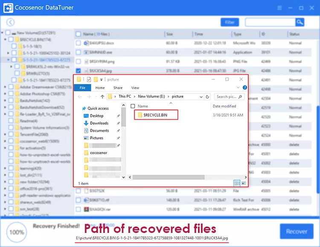Toggle the header checkbox in DataTuner file list

pos(79,34)
